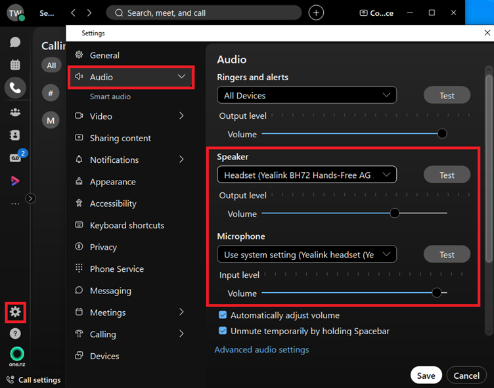Open the Messaging chat bubble icon in sidebar
Screen dimensions: 494x388
[15, 42]
